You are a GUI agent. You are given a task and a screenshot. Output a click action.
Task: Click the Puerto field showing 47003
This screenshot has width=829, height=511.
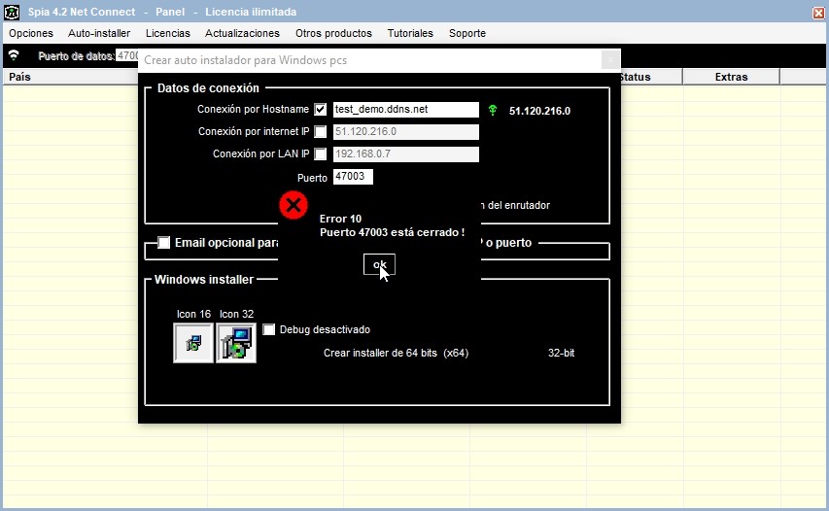(353, 177)
